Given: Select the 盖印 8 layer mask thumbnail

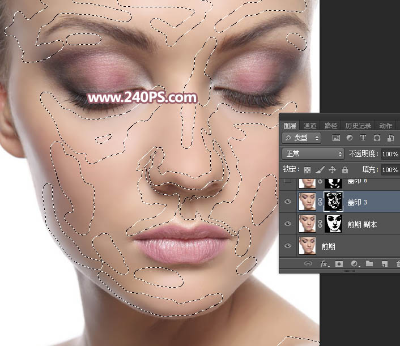Looking at the screenshot, I should point(333,183).
